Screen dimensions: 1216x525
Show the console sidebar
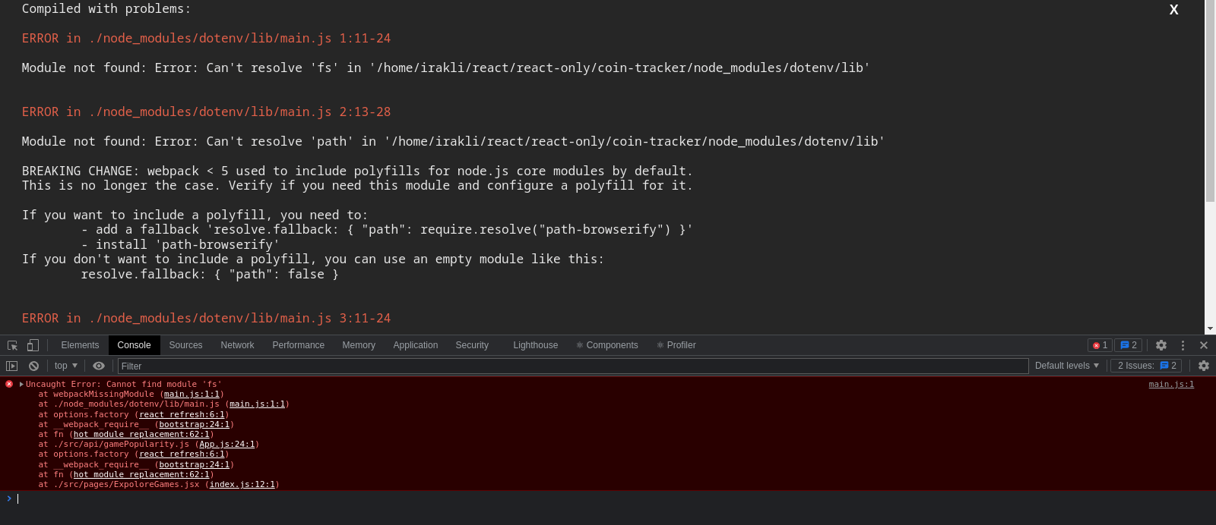pos(11,366)
